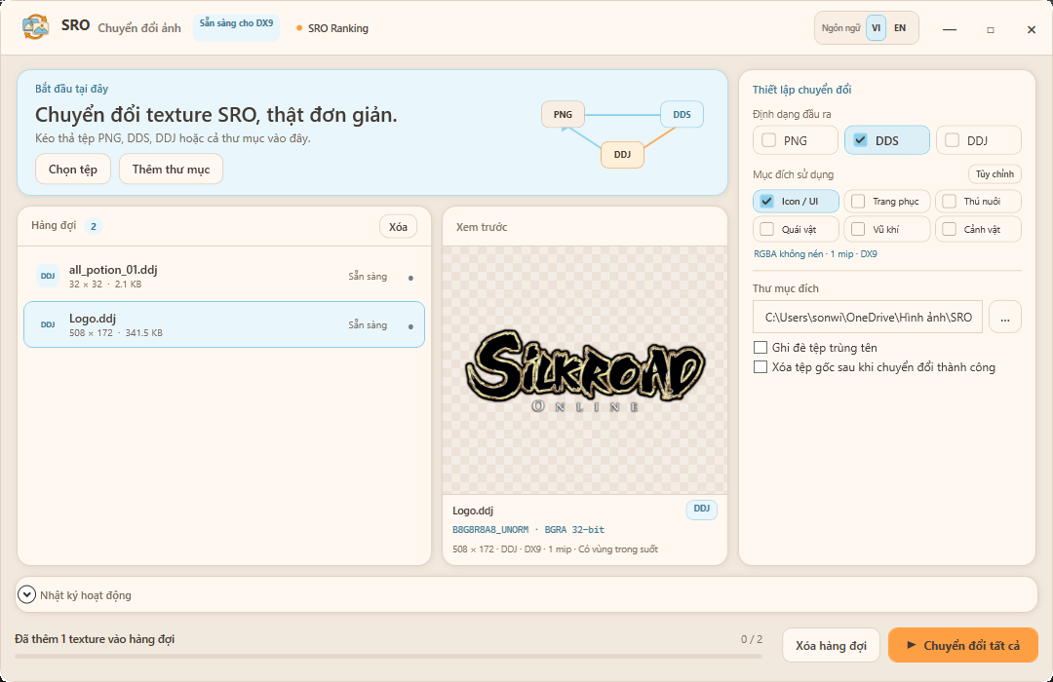Minimize the SRO window
This screenshot has width=1053, height=682.
[949, 29]
